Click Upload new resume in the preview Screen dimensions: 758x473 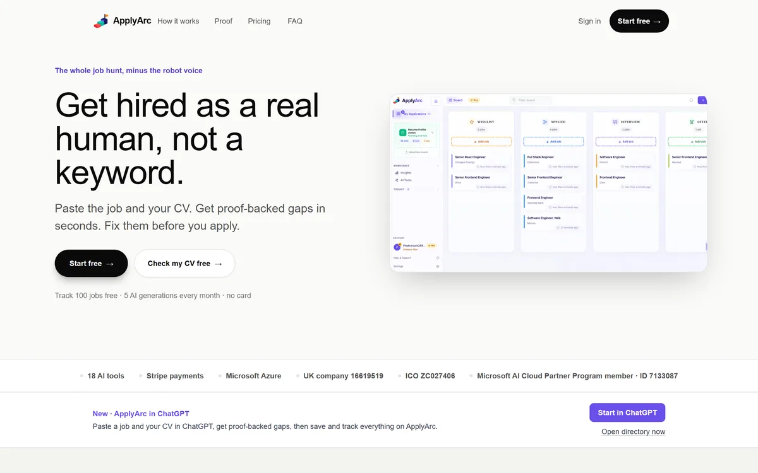(418, 152)
